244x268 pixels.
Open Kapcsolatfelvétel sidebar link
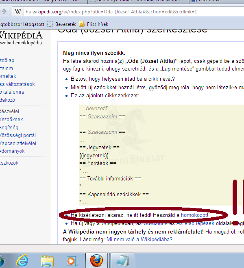18,144
